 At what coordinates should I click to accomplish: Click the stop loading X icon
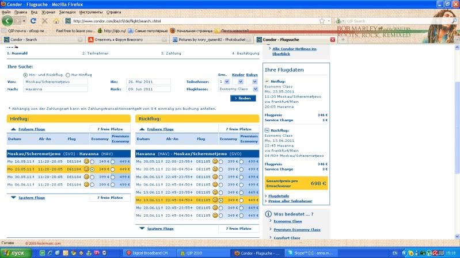(44, 21)
